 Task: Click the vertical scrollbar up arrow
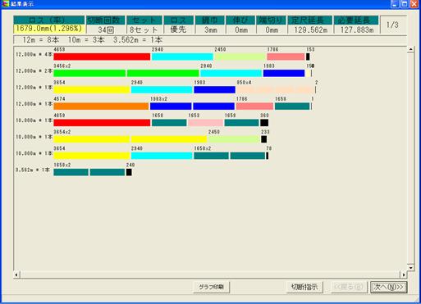(410, 50)
